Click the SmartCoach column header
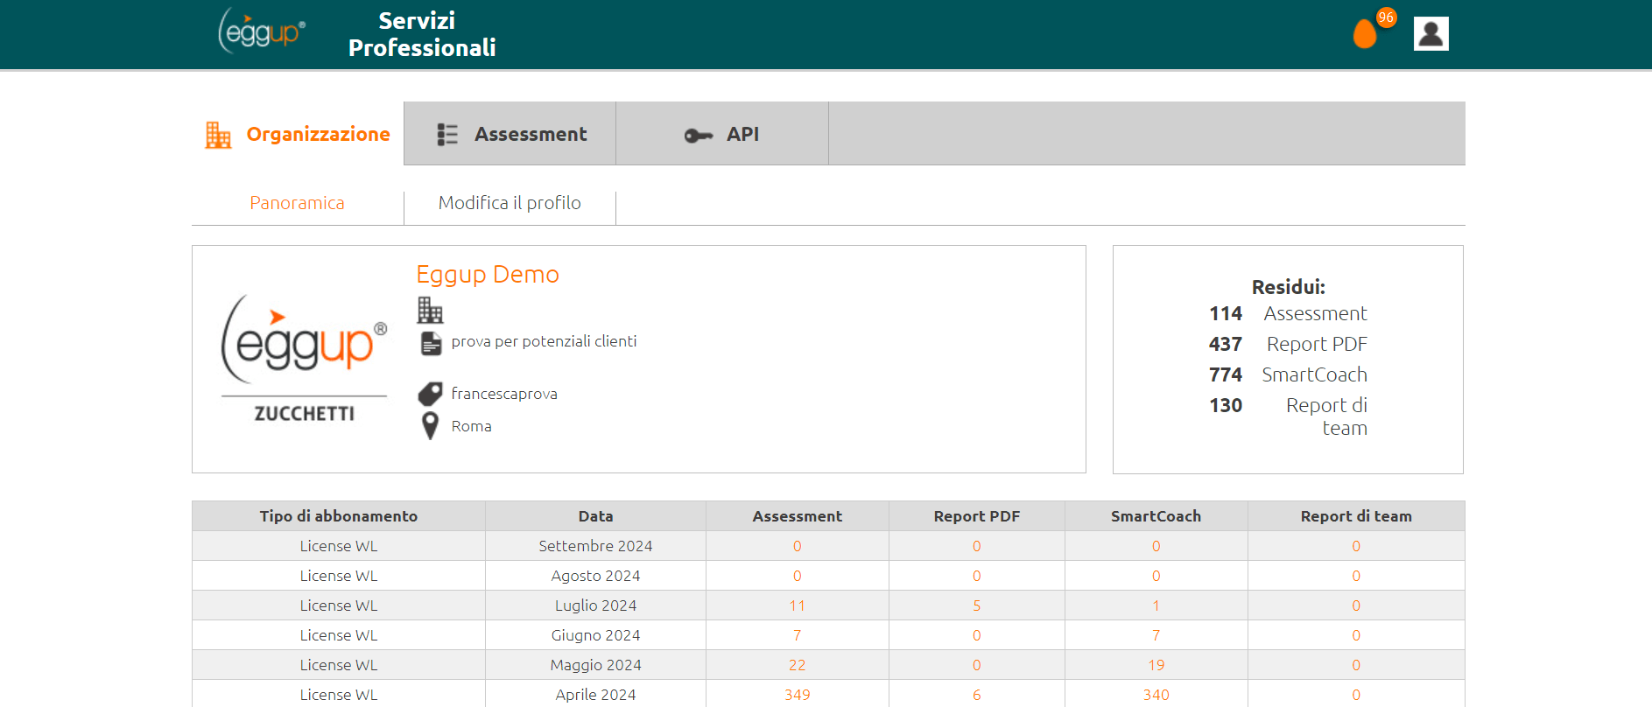The width and height of the screenshot is (1652, 707). pos(1156,516)
